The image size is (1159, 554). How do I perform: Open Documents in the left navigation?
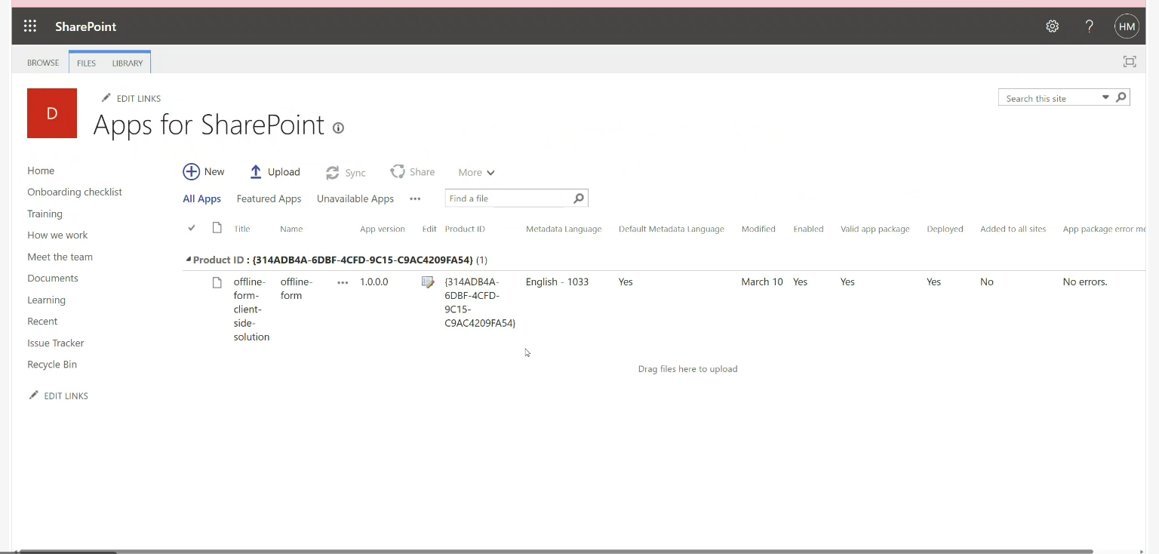click(53, 279)
